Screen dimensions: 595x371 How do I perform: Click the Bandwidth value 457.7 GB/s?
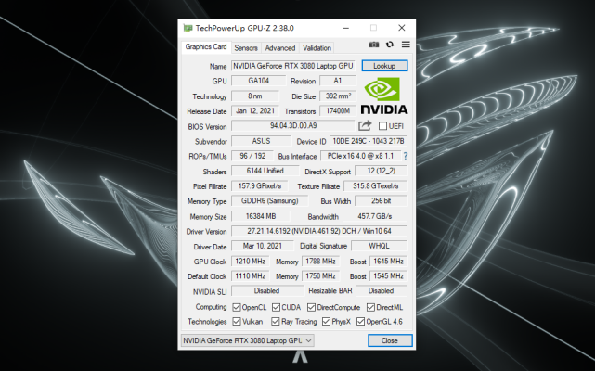click(375, 216)
